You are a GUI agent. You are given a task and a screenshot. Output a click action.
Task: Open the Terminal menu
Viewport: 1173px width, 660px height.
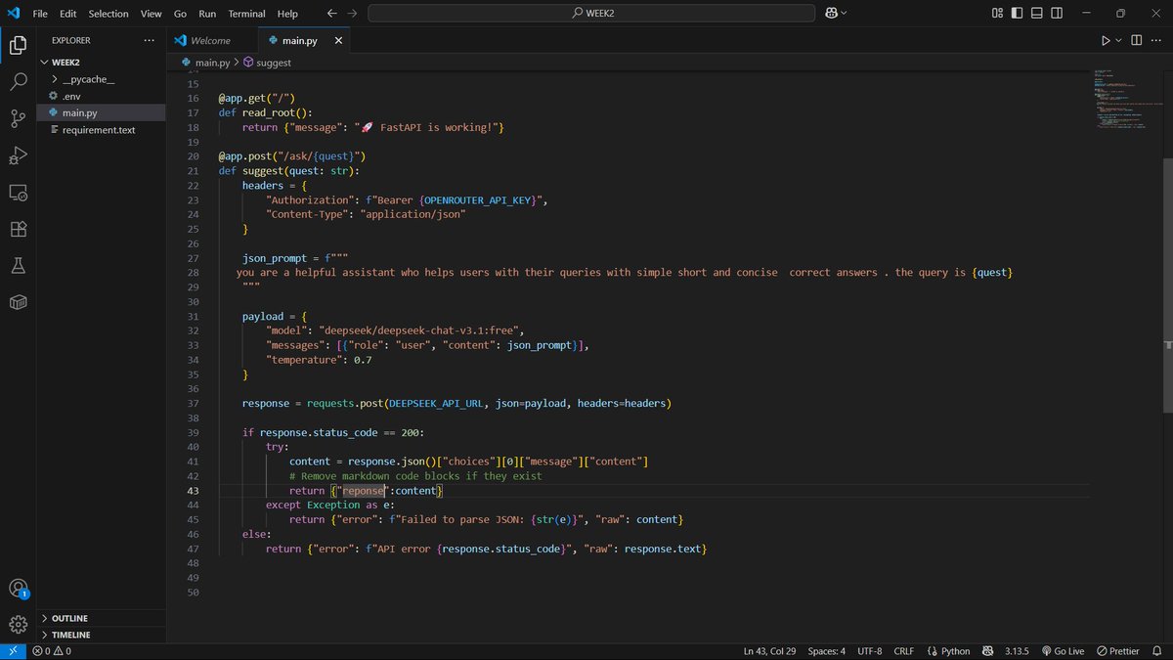pos(246,14)
